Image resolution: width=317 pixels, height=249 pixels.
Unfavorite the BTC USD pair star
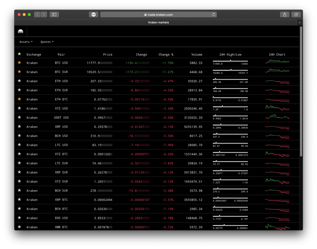[20, 62]
